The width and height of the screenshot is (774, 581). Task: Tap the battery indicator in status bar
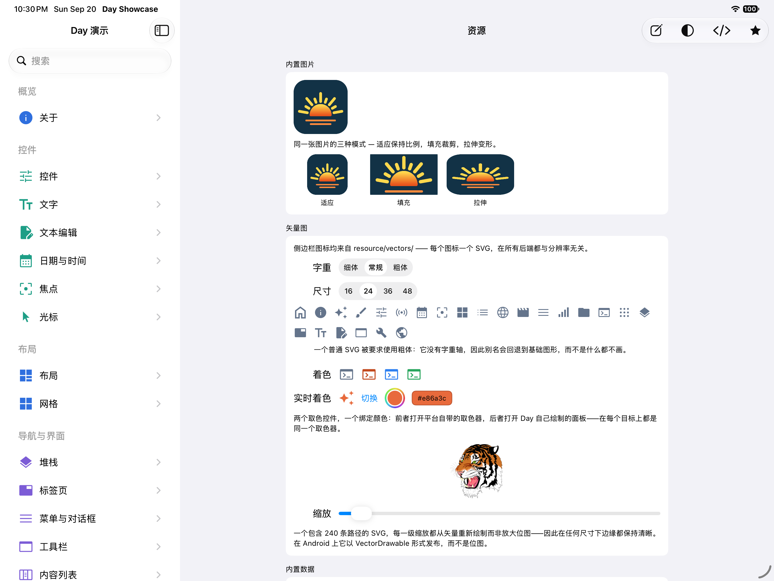(x=751, y=9)
